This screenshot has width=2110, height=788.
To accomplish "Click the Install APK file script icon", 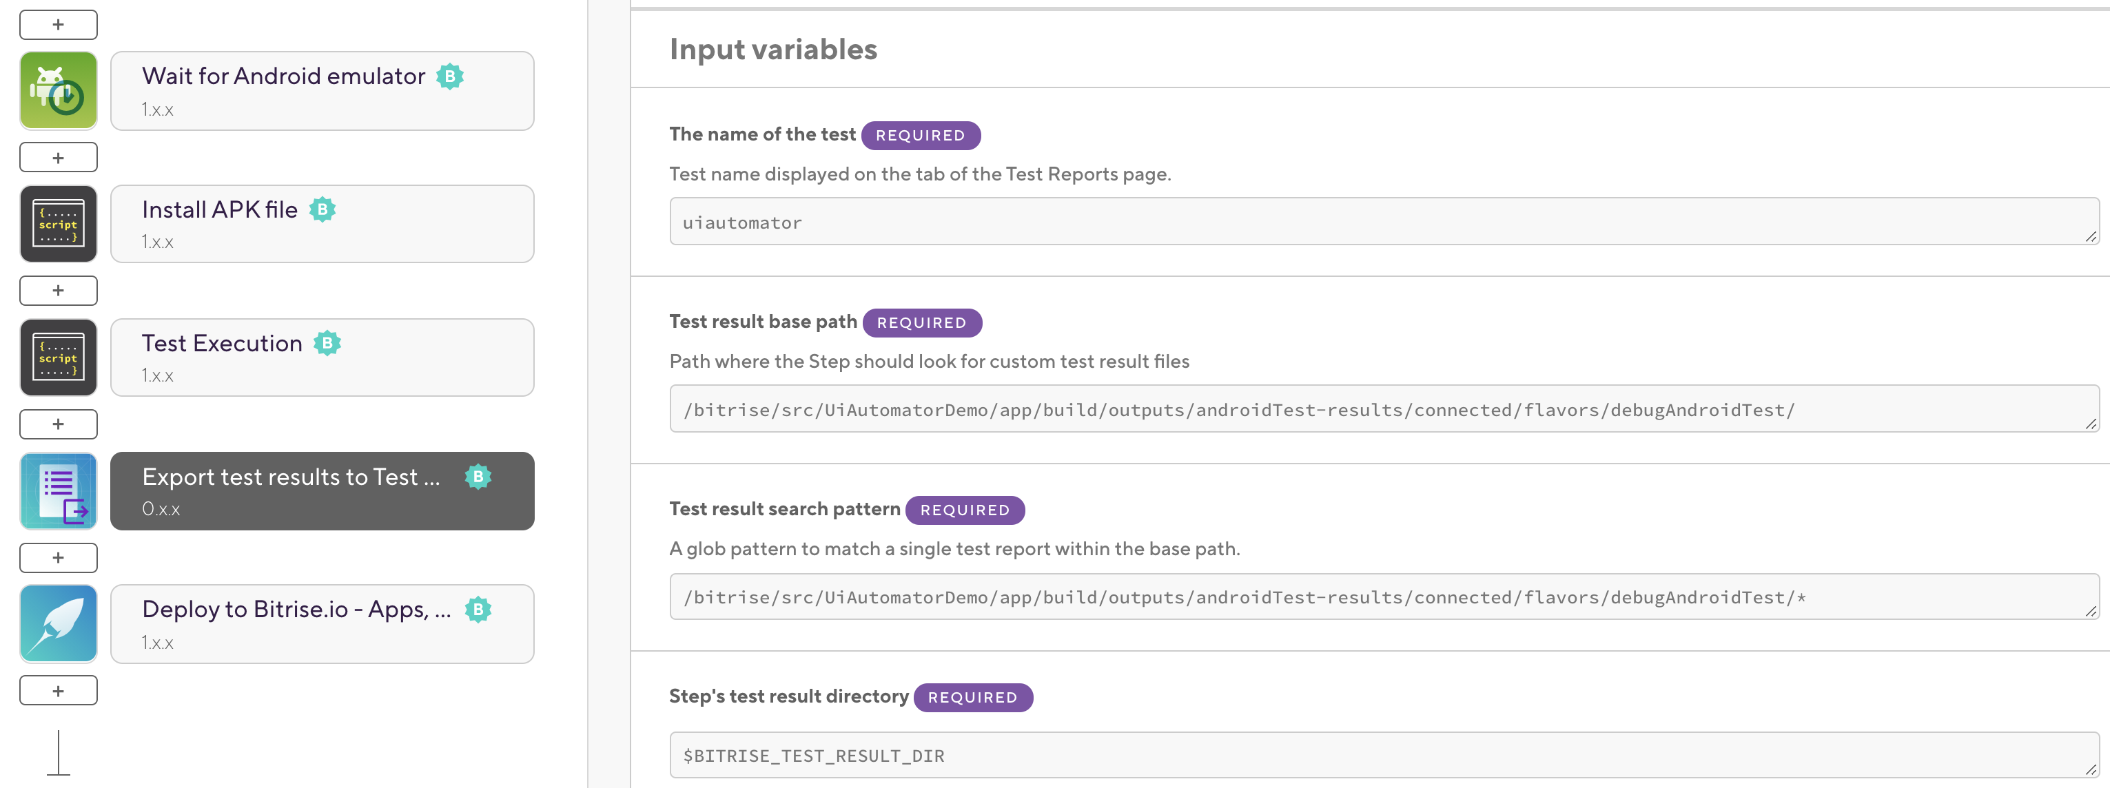I will tap(58, 224).
